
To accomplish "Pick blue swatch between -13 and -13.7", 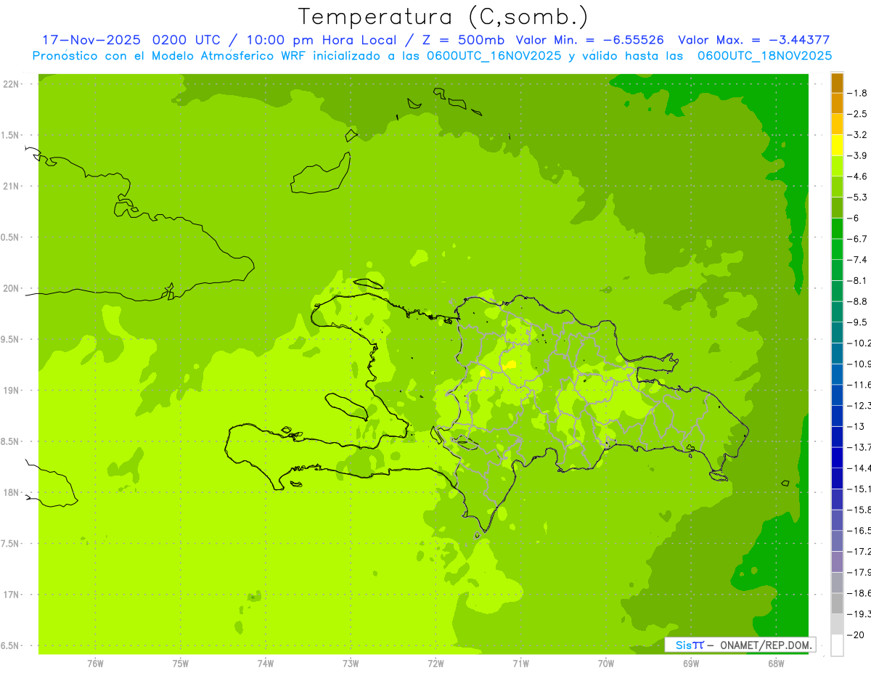I will click(837, 436).
